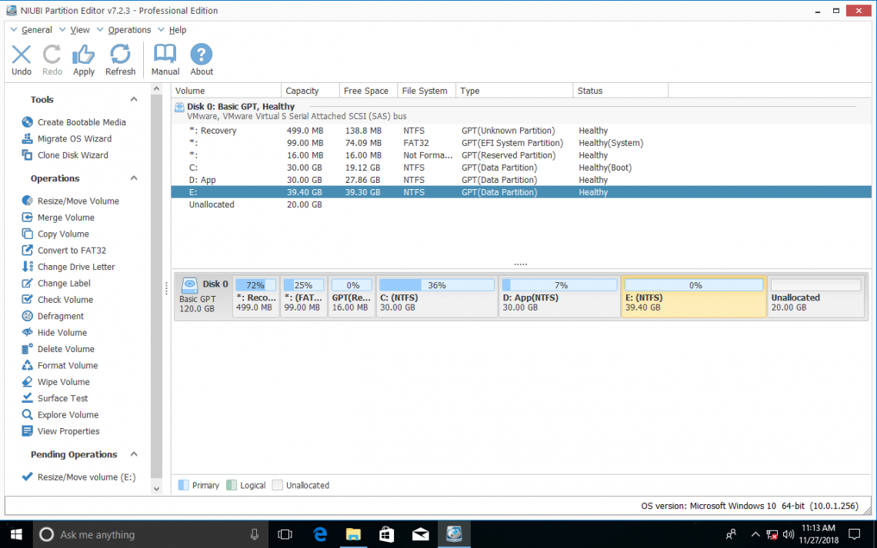Image resolution: width=877 pixels, height=548 pixels.
Task: Refresh the disk list
Action: pyautogui.click(x=120, y=58)
